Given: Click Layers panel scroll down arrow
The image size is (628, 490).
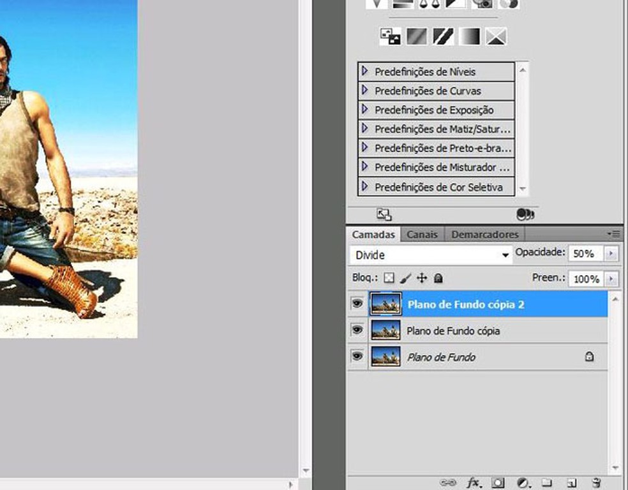Looking at the screenshot, I should point(615,468).
